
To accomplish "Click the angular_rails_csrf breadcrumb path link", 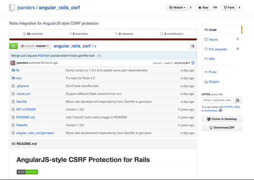I will pyautogui.click(x=72, y=46).
